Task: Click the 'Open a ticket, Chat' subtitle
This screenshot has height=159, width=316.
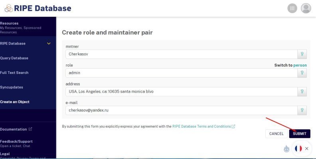Action: (x=15, y=146)
